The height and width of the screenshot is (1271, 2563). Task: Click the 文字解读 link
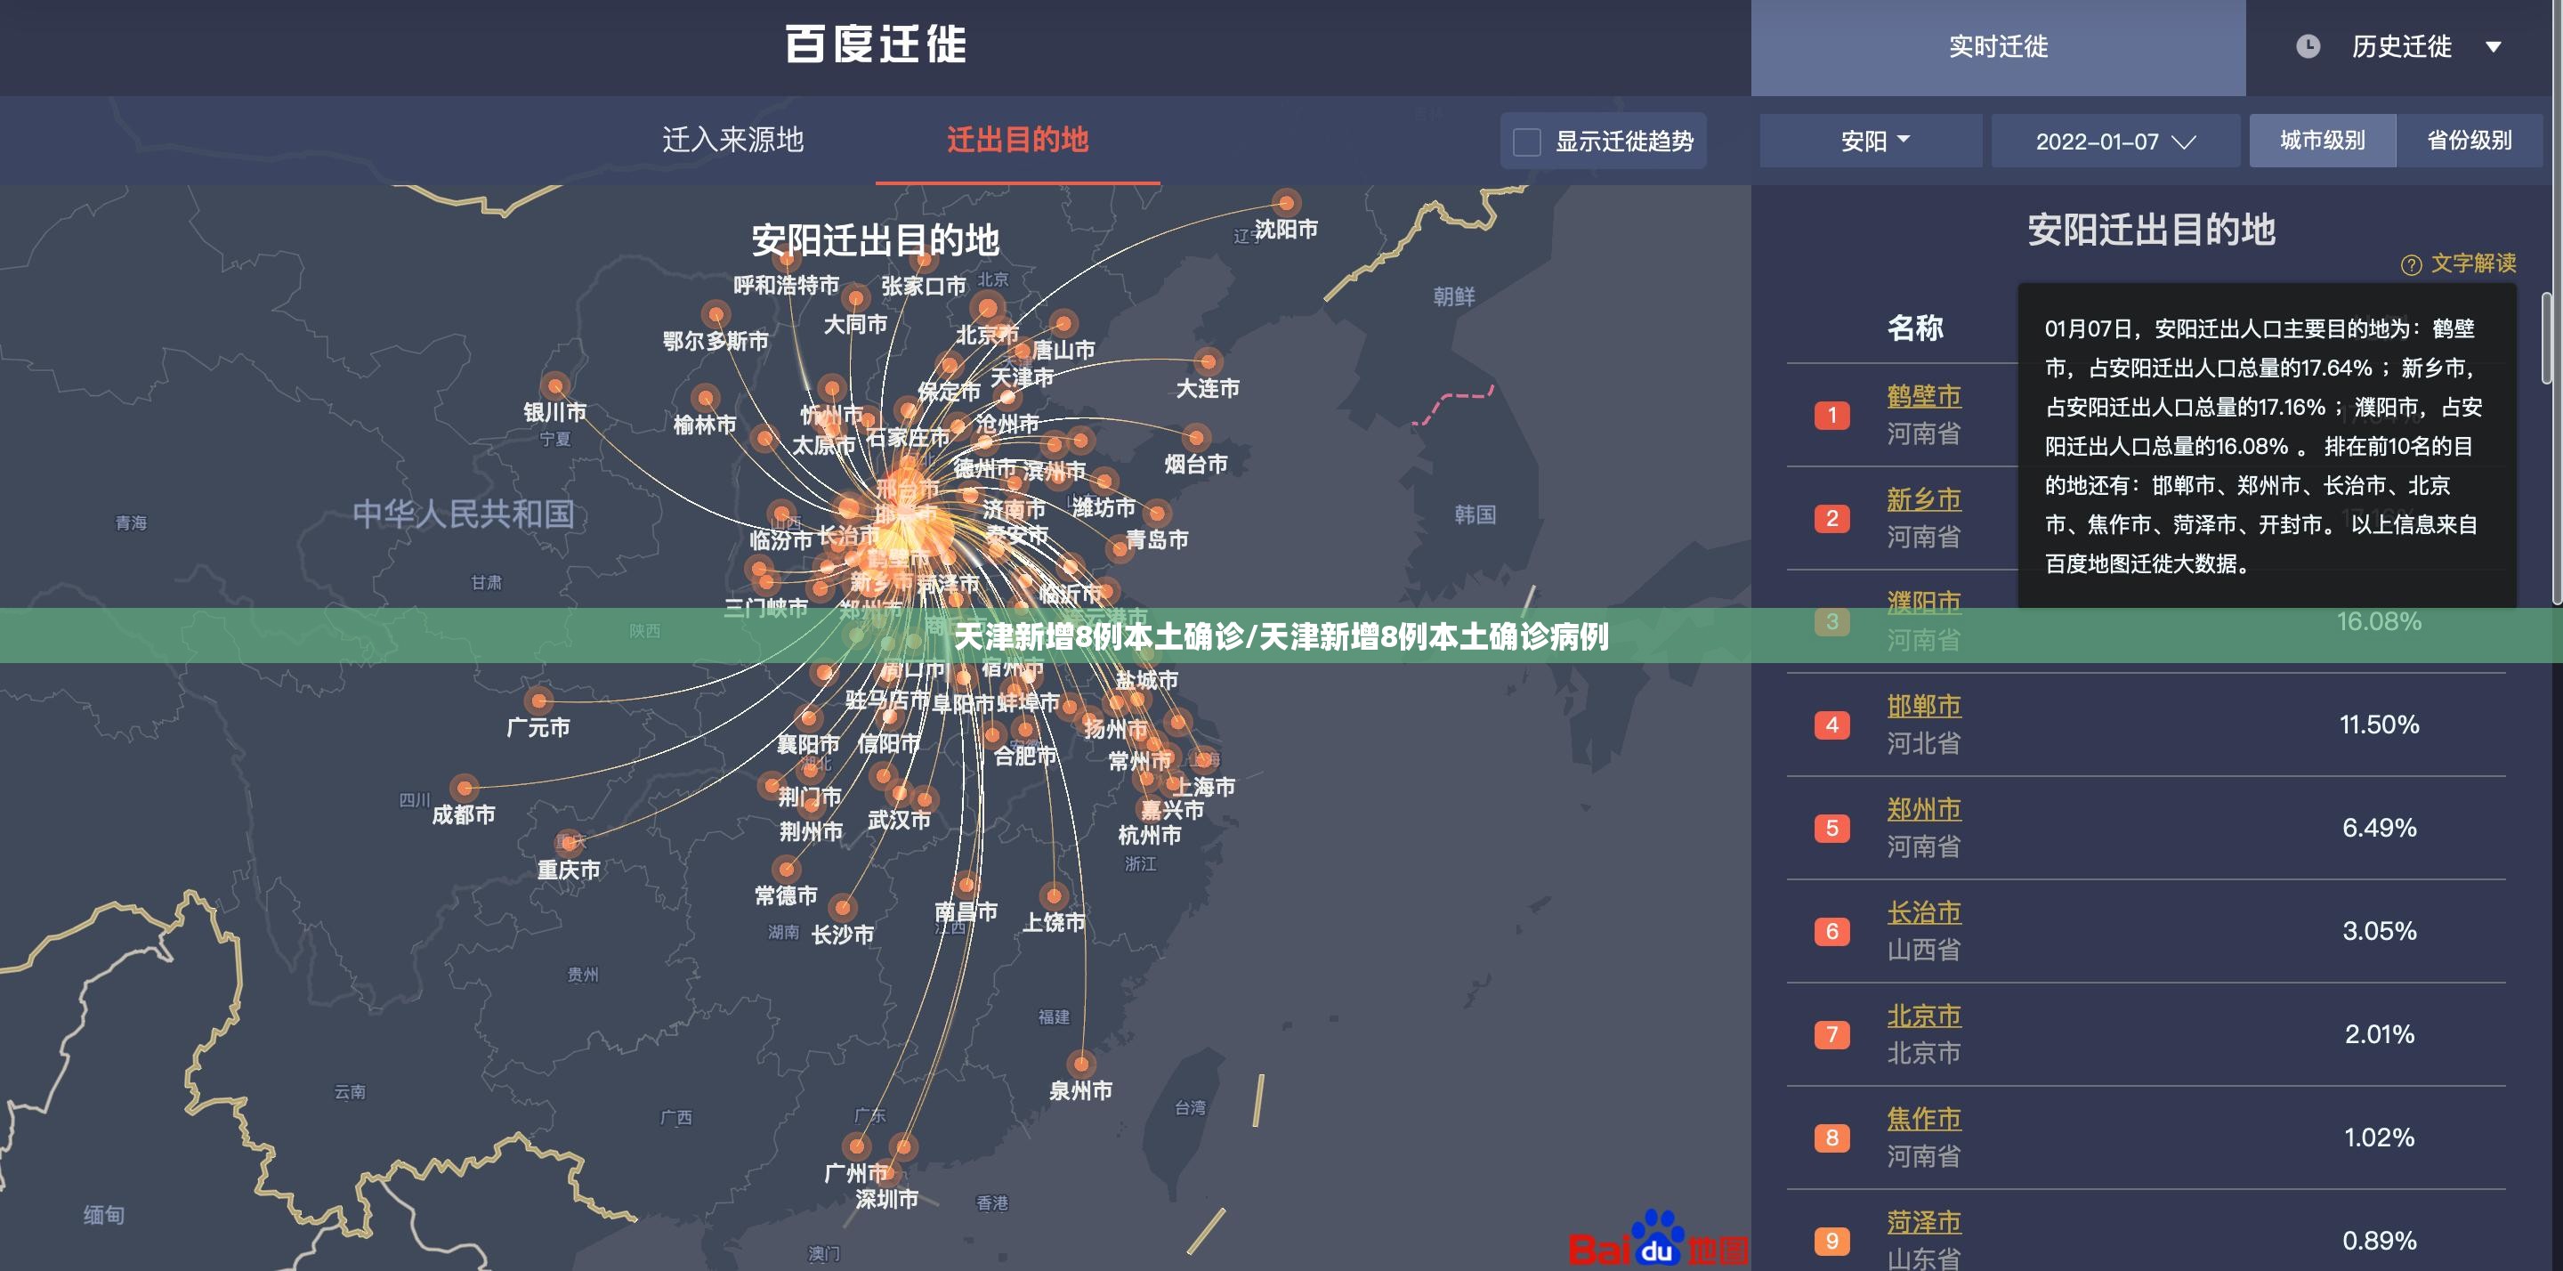pos(2473,263)
